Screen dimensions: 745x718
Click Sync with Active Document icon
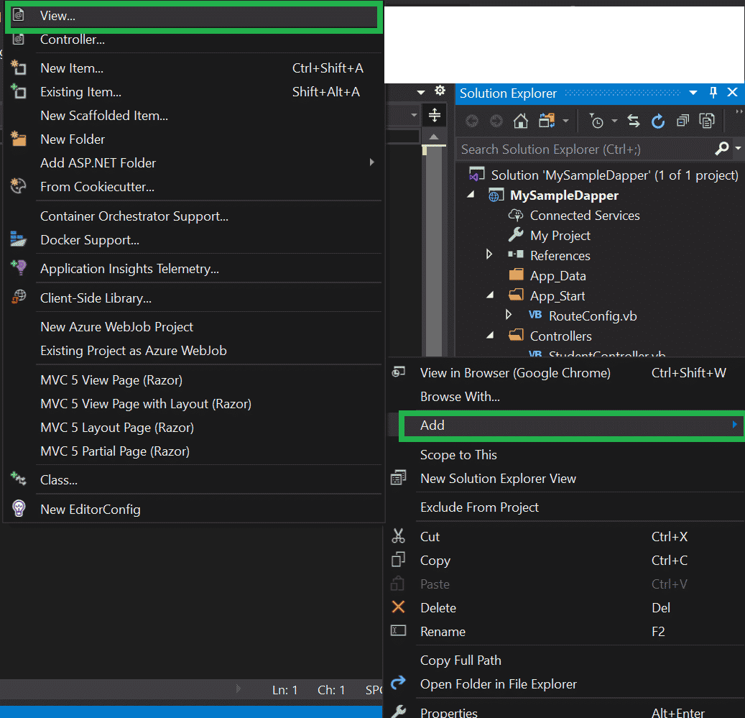coord(633,121)
